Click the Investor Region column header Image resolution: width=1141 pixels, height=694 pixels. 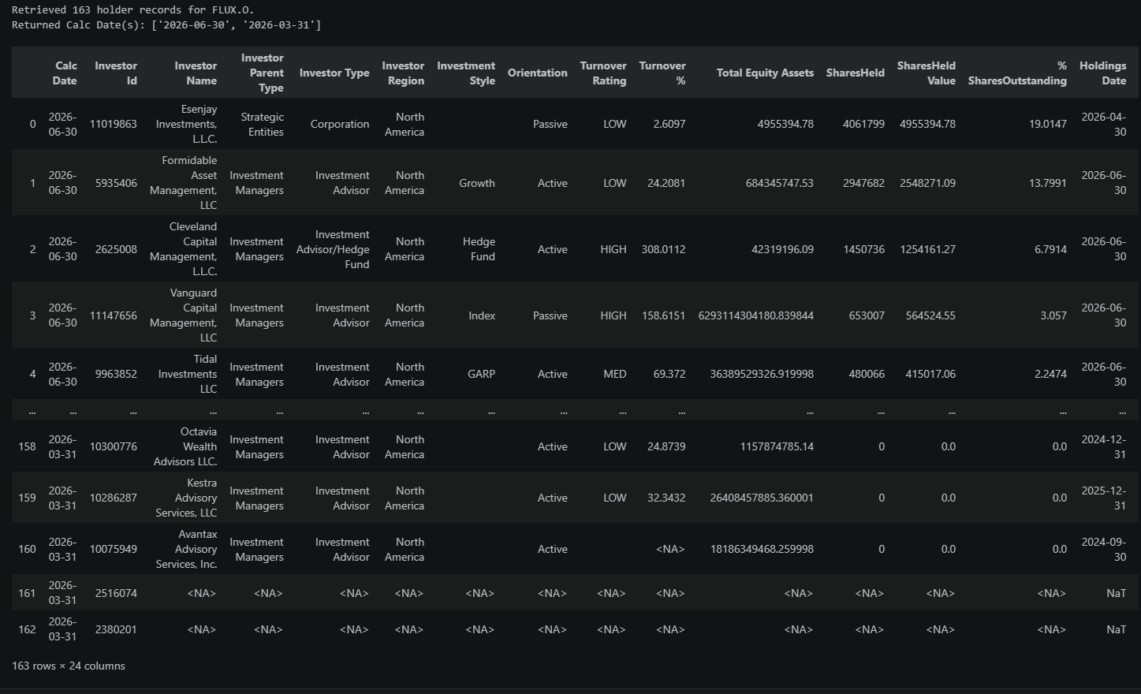(x=403, y=73)
